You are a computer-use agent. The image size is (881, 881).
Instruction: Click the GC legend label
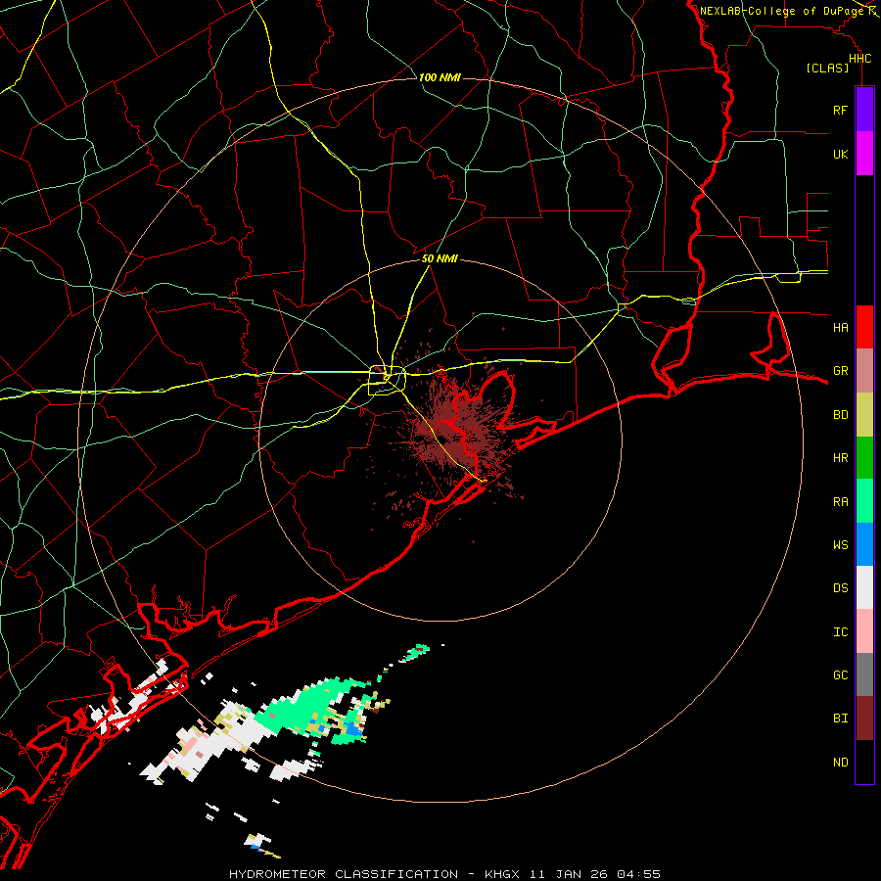840,675
